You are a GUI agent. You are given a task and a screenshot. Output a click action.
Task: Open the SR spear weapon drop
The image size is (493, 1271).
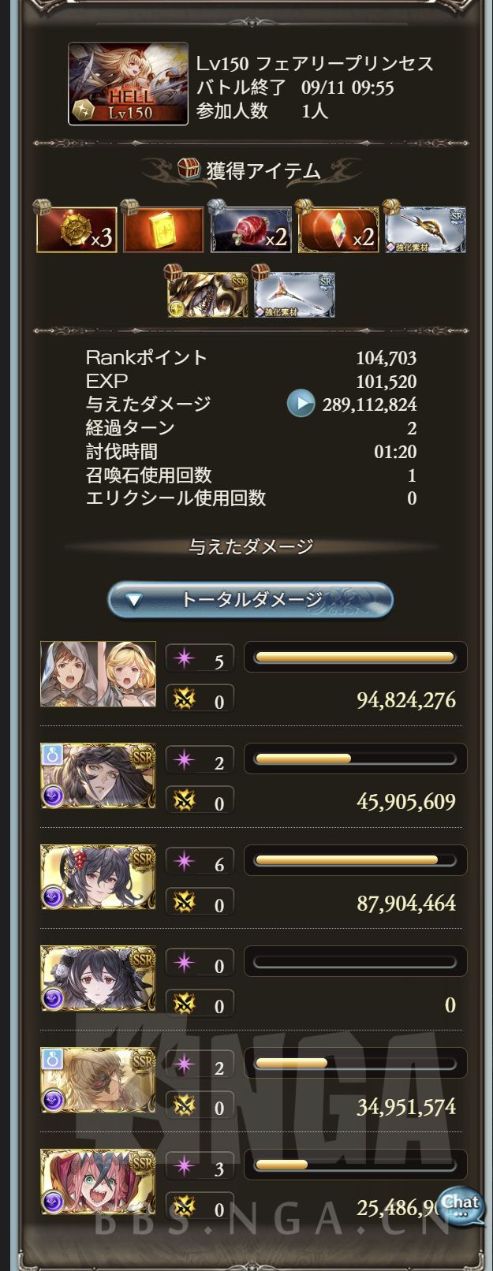(294, 295)
